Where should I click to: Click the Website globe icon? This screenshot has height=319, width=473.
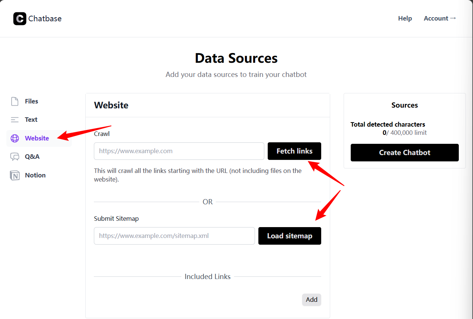coord(15,138)
